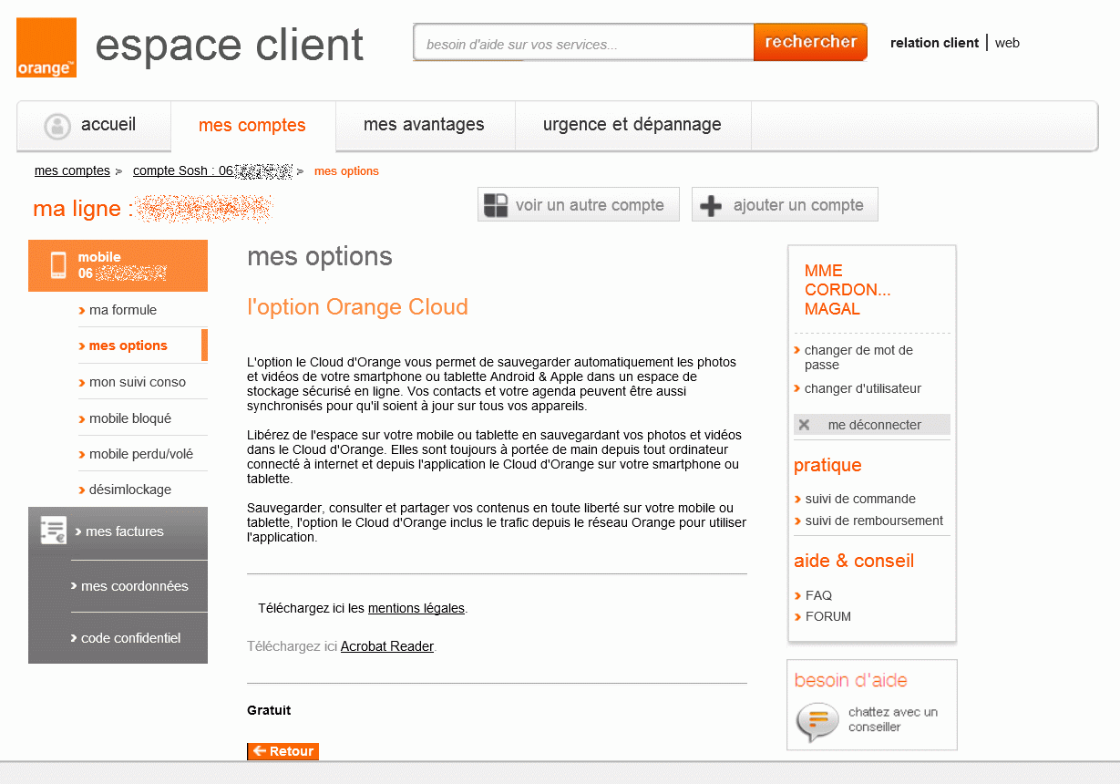Click the MME CORDON... MAGAL name
Screen dimensions: 1120x784
point(848,290)
